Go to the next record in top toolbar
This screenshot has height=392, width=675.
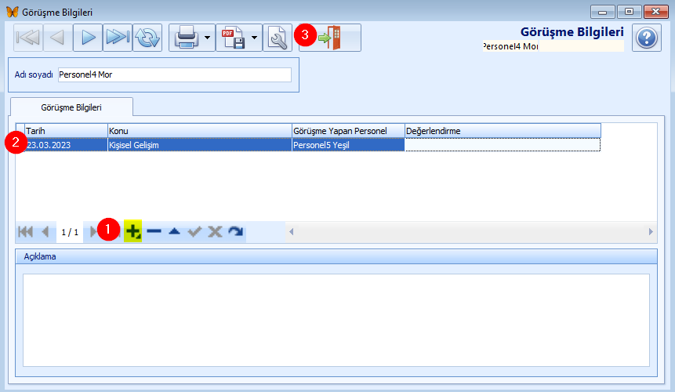88,38
